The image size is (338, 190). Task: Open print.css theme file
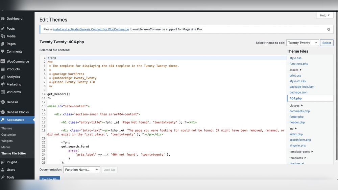[295, 75]
